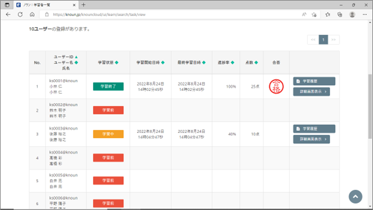Image resolution: width=373 pixels, height=210 pixels.
Task: Open the read aloud icon in address bar
Action: pos(304,14)
